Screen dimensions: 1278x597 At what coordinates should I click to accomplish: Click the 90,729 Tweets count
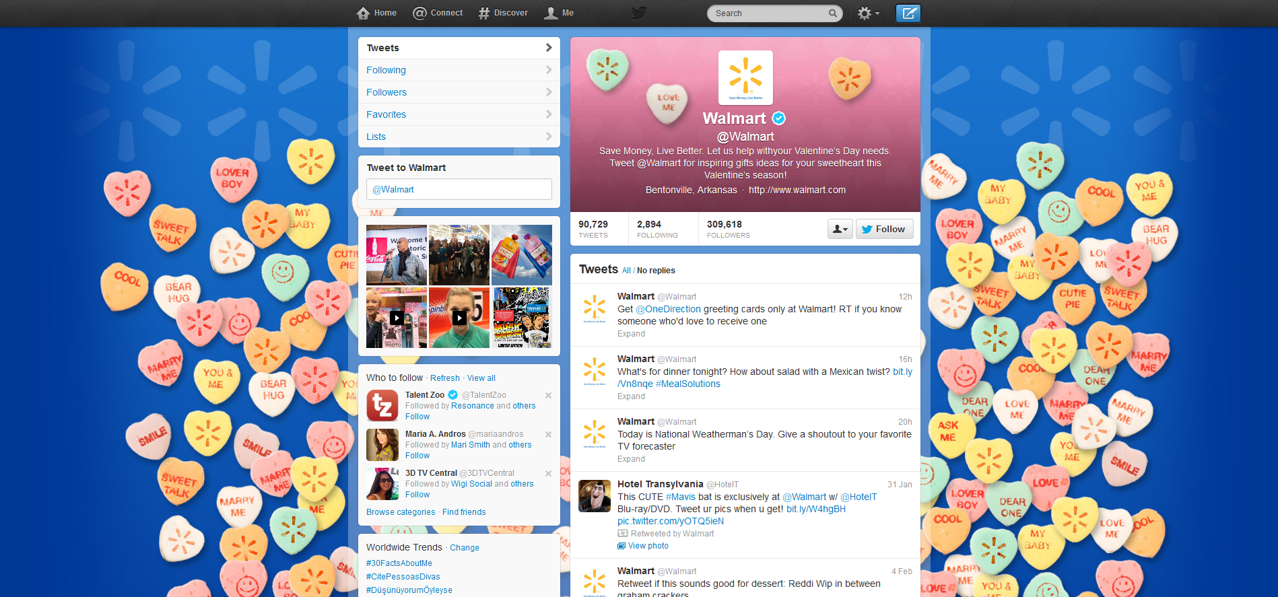tap(593, 229)
